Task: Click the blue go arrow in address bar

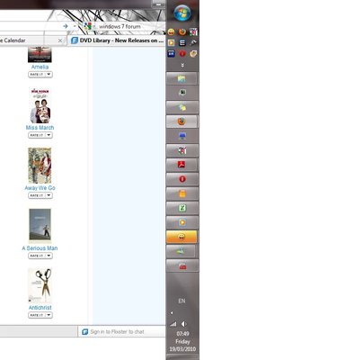Action: 66,26
